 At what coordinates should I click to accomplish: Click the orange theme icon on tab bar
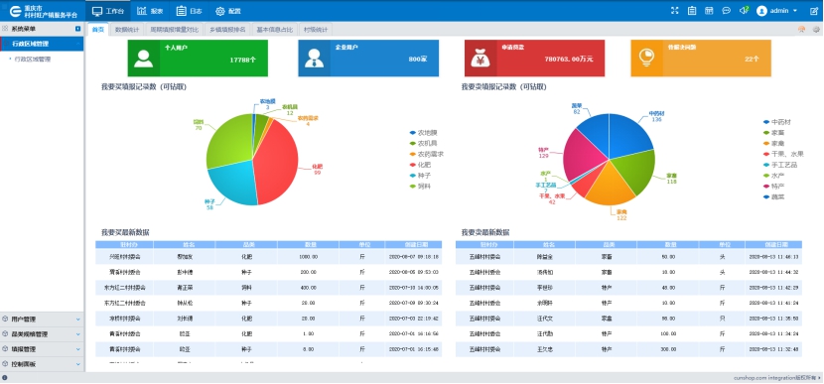pyautogui.click(x=801, y=30)
